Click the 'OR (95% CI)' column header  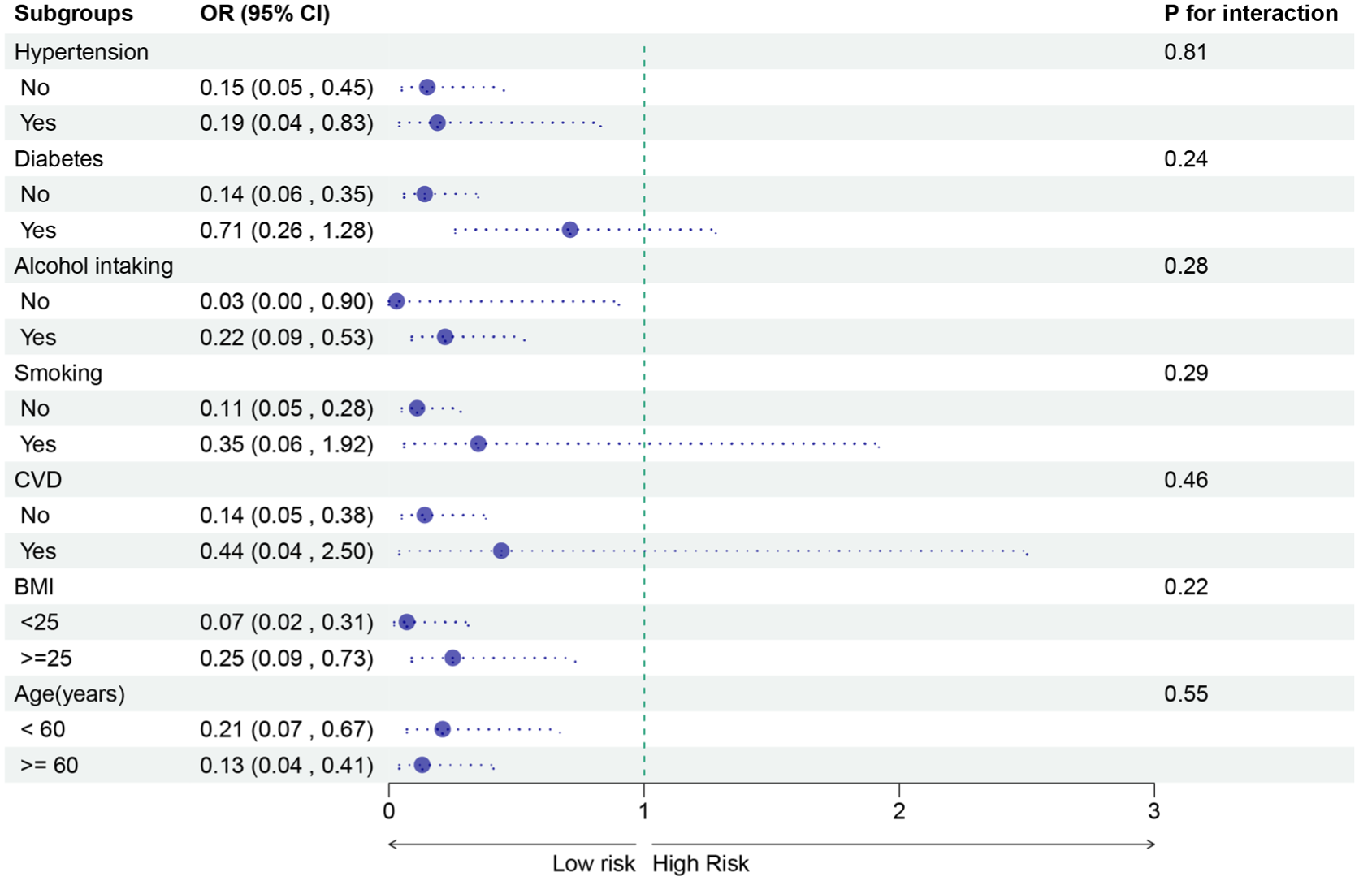click(x=265, y=14)
